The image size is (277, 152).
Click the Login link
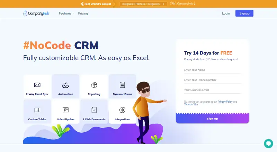226,13
